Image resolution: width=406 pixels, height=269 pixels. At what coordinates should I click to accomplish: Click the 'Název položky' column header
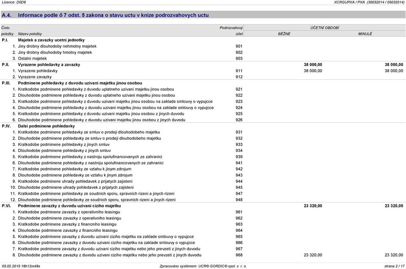pyautogui.click(x=30, y=34)
